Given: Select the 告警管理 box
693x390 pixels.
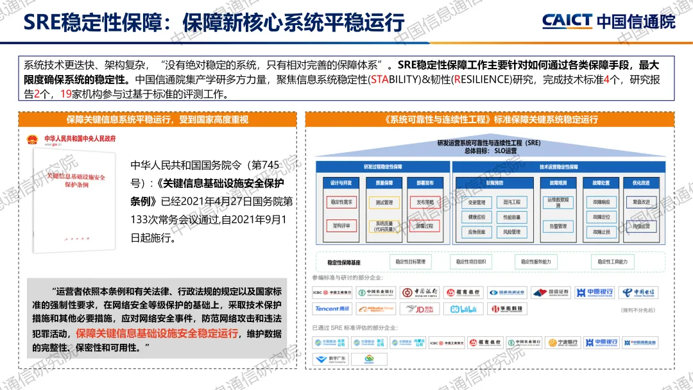Looking at the screenshot, I should (x=558, y=226).
